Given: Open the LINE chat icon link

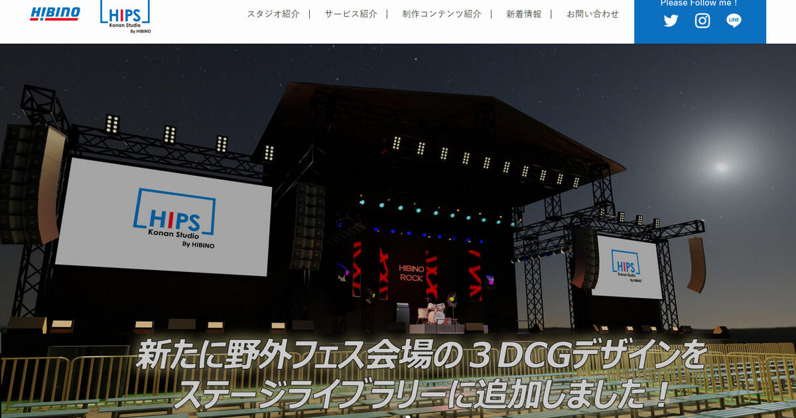Looking at the screenshot, I should coord(734,21).
